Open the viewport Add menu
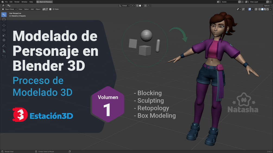 32,9
